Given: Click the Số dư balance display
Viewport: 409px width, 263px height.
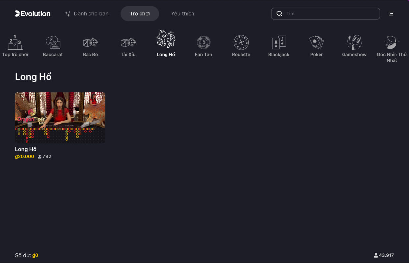Looking at the screenshot, I should pos(27,255).
